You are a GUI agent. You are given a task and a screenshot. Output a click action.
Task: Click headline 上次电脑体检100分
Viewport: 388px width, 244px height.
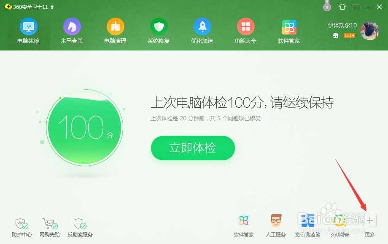coord(207,102)
